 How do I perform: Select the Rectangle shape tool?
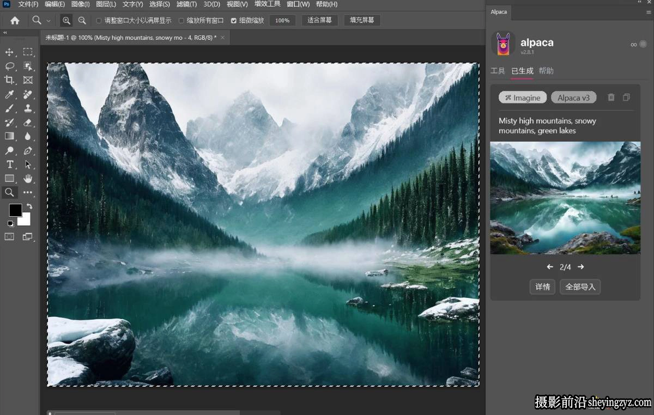pyautogui.click(x=9, y=178)
